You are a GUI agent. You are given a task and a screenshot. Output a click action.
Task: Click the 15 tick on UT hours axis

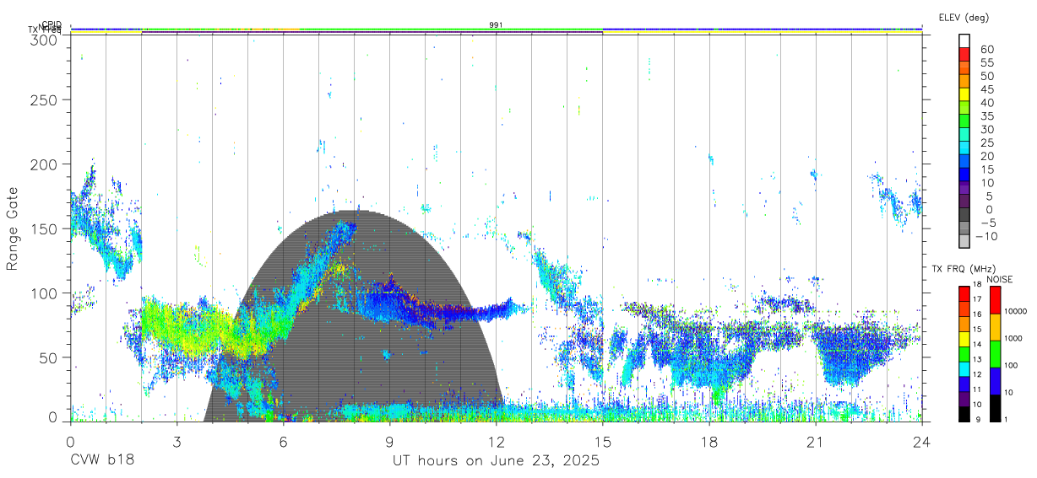(602, 442)
